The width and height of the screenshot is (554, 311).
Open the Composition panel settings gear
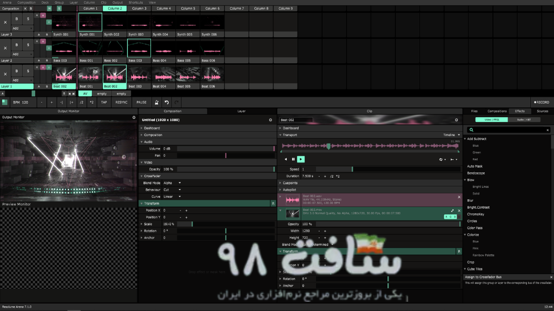(271, 120)
